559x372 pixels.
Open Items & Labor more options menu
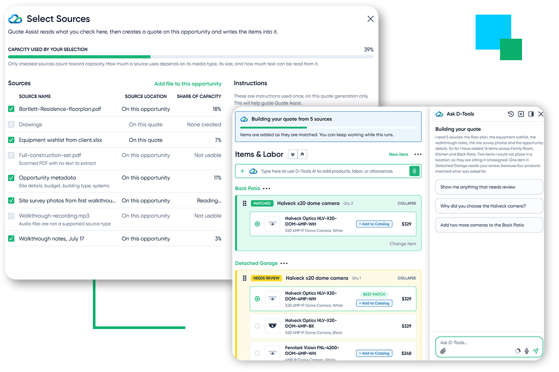418,154
